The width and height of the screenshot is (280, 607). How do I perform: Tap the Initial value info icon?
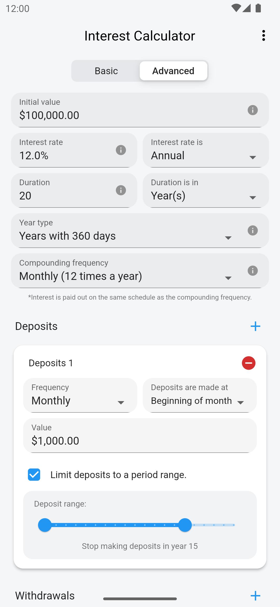pyautogui.click(x=253, y=110)
